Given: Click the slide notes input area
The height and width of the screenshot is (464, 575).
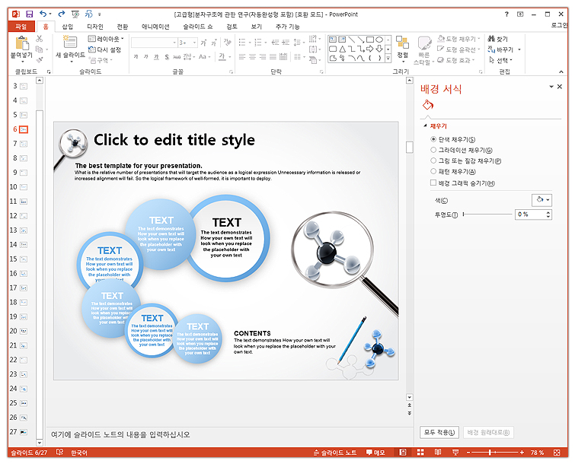Looking at the screenshot, I should (229, 434).
